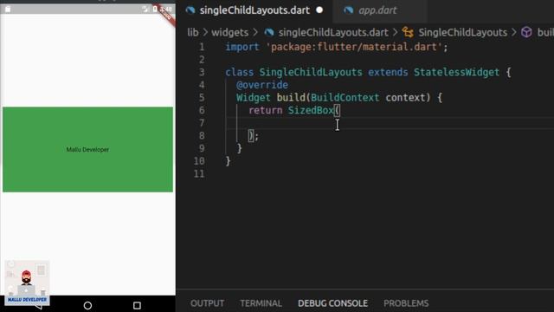
Task: Click the 'StatelessWidget' class name
Action: click(456, 73)
